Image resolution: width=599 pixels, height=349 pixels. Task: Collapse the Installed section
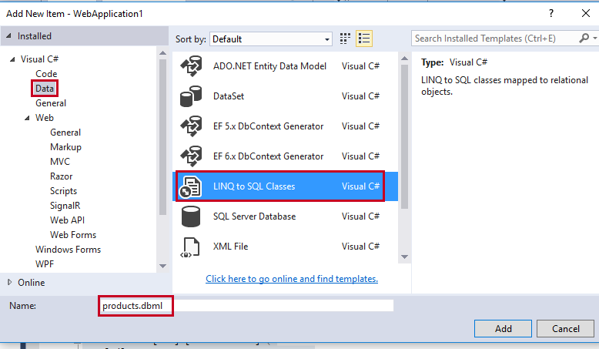(8, 36)
